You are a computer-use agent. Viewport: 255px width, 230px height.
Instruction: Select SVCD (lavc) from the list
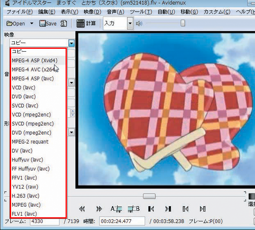(38, 105)
